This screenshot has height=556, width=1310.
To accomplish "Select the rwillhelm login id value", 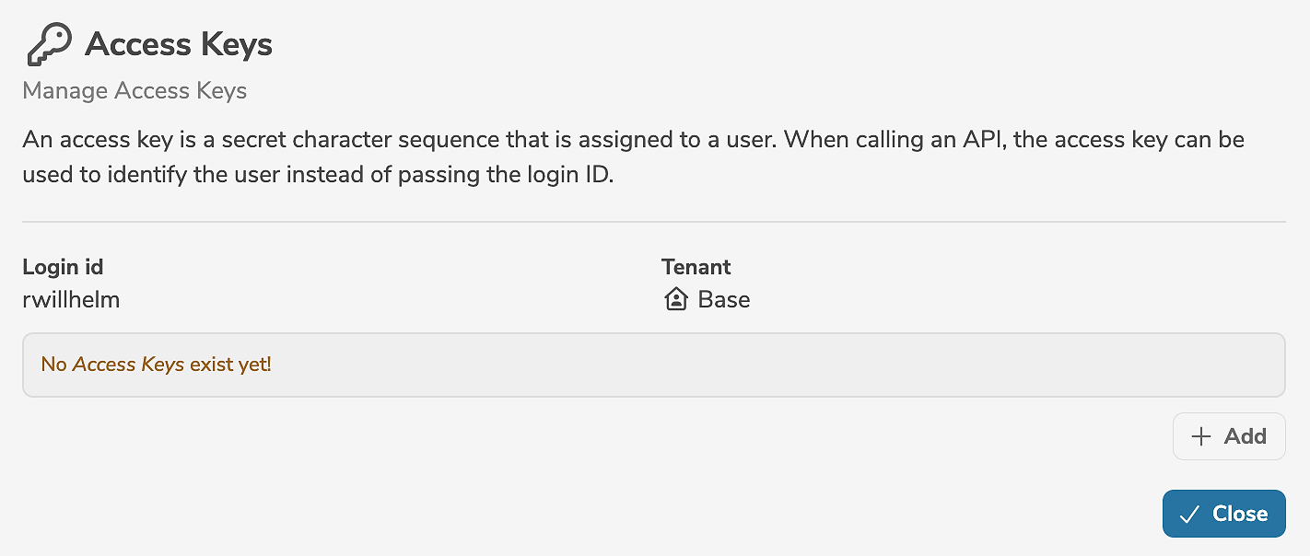I will tap(71, 299).
